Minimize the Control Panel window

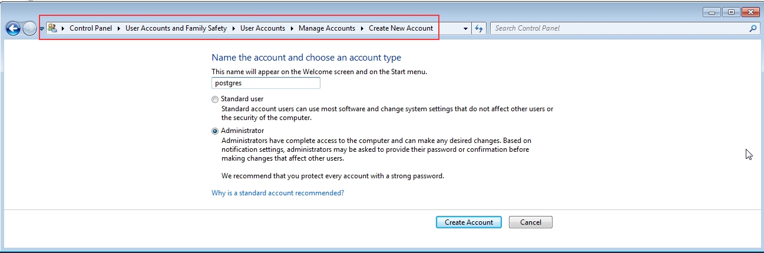coord(712,12)
